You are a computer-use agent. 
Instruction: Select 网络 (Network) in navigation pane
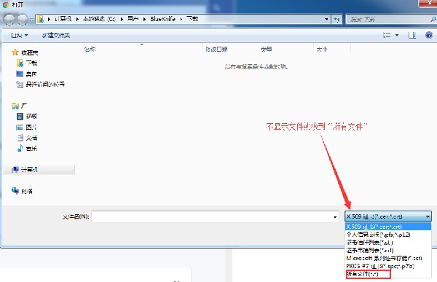(27, 191)
